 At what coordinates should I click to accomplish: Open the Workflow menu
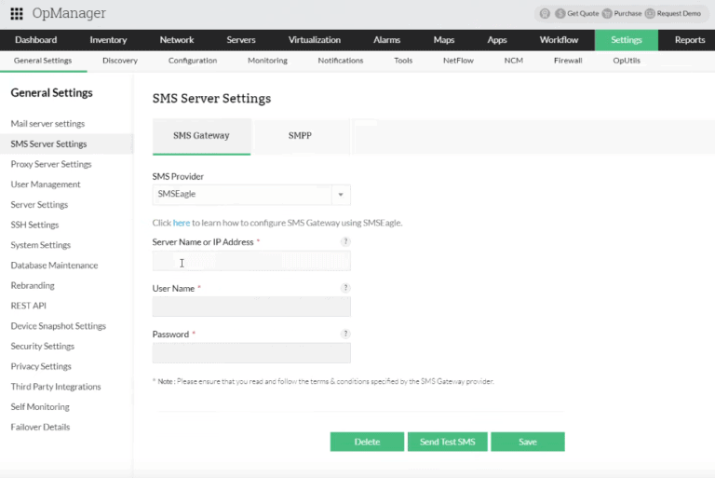pos(559,40)
